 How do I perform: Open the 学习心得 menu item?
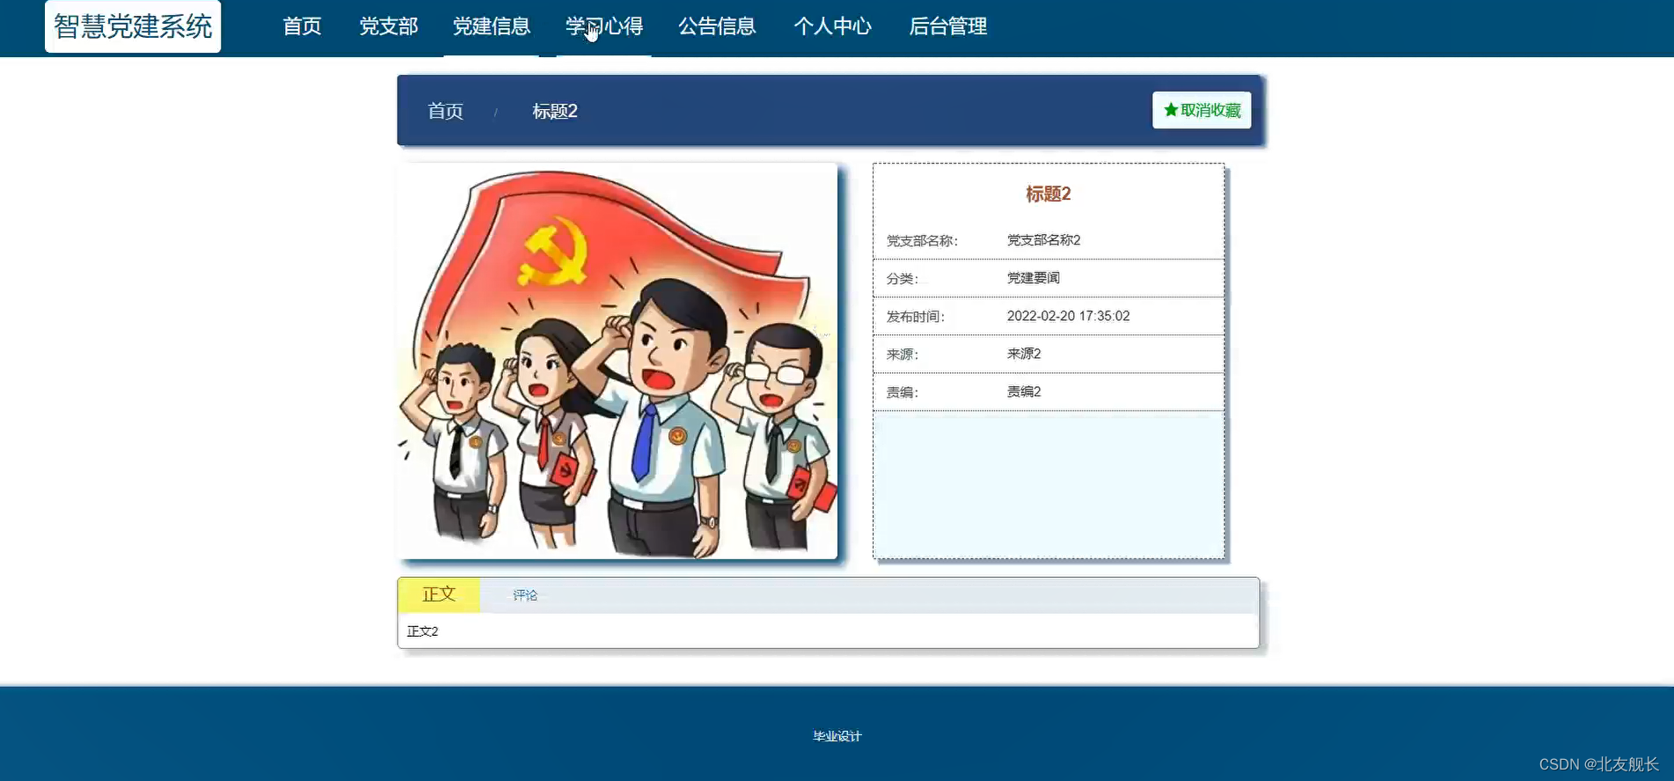[x=603, y=26]
